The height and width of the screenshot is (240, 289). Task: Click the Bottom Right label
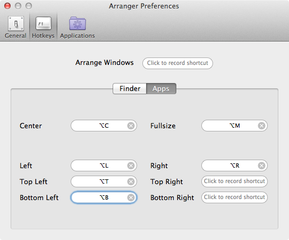tap(172, 198)
